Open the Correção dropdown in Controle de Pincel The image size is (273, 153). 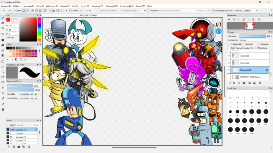29,94
